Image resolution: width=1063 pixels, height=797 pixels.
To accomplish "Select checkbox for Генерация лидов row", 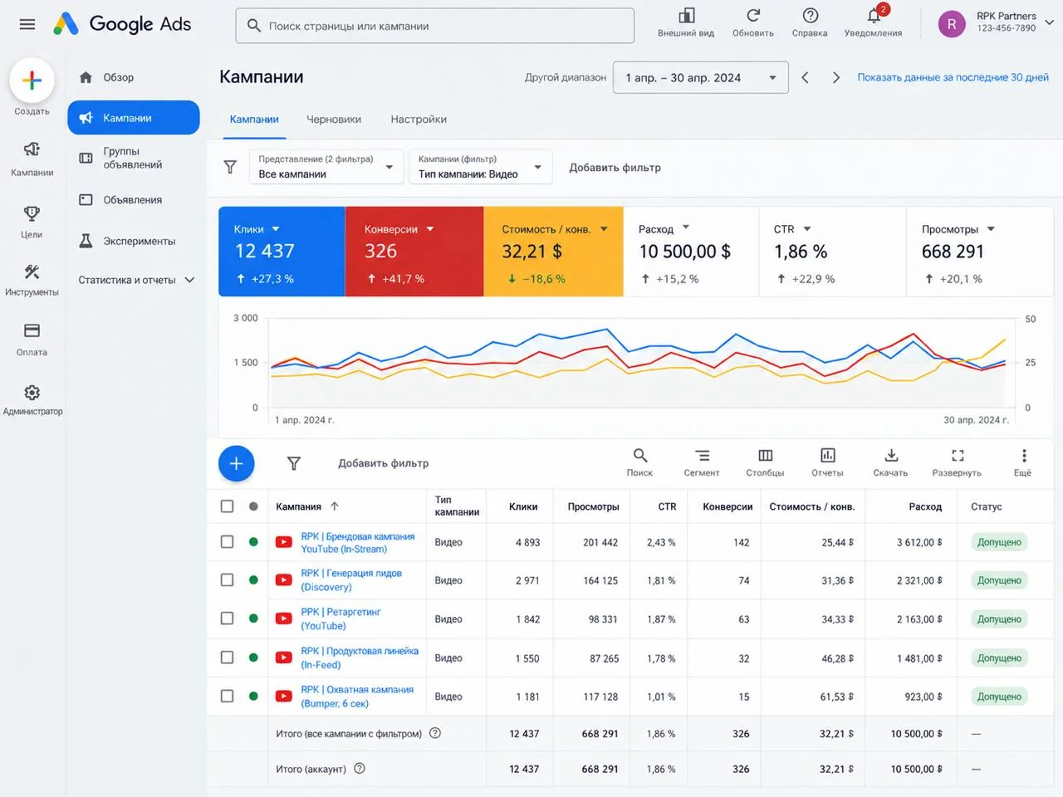I will pyautogui.click(x=227, y=580).
